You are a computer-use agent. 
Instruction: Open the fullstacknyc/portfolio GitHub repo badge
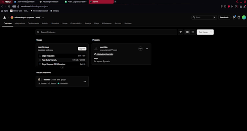click(x=104, y=54)
